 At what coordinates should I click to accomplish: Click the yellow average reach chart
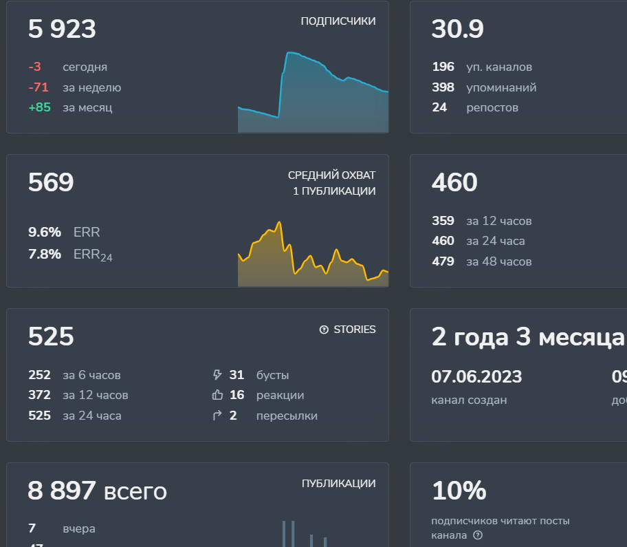(313, 254)
